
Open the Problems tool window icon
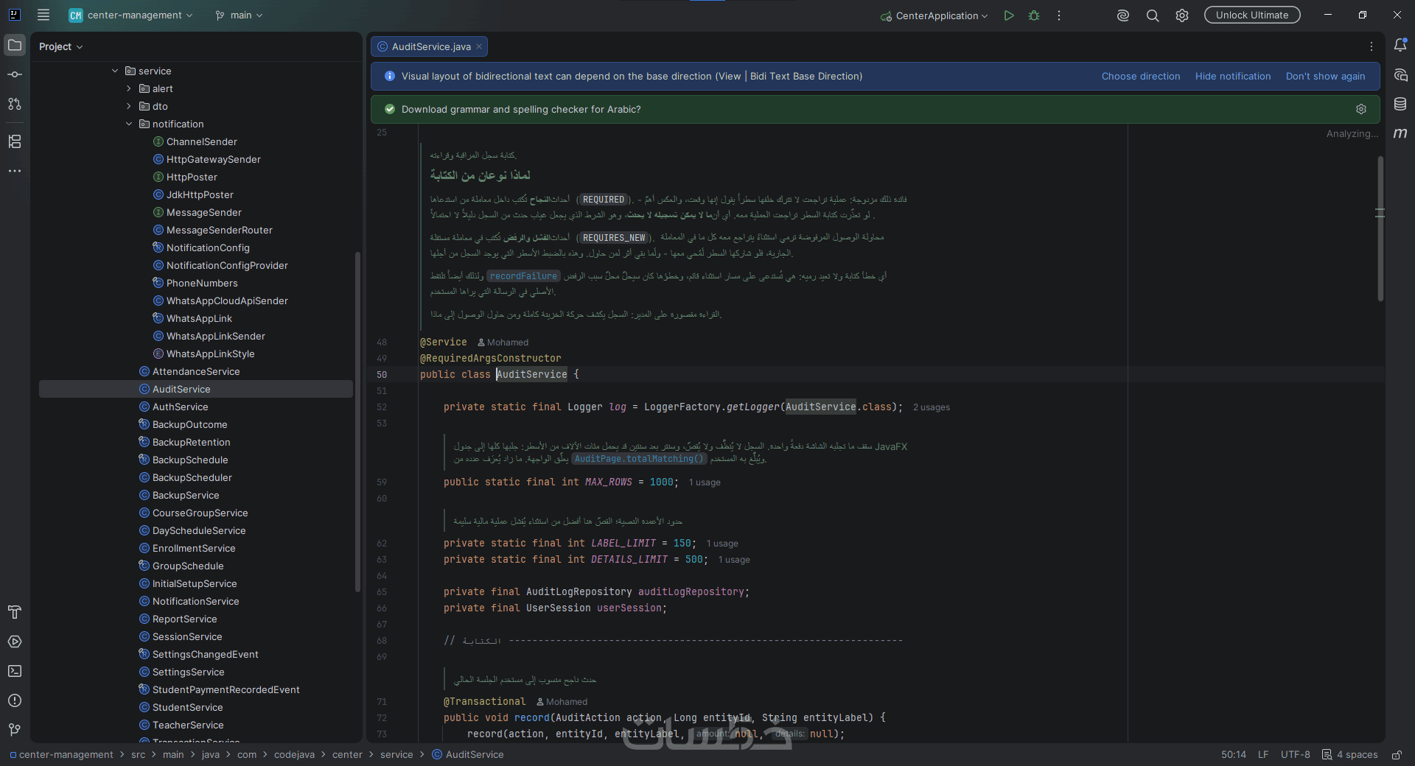pyautogui.click(x=15, y=700)
